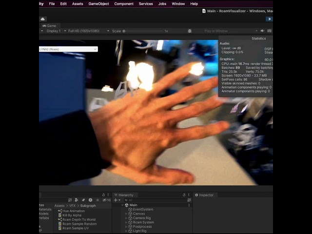312x234 pixels.
Task: Toggle the Stats overlay button in Game toolbar
Action: point(270,31)
